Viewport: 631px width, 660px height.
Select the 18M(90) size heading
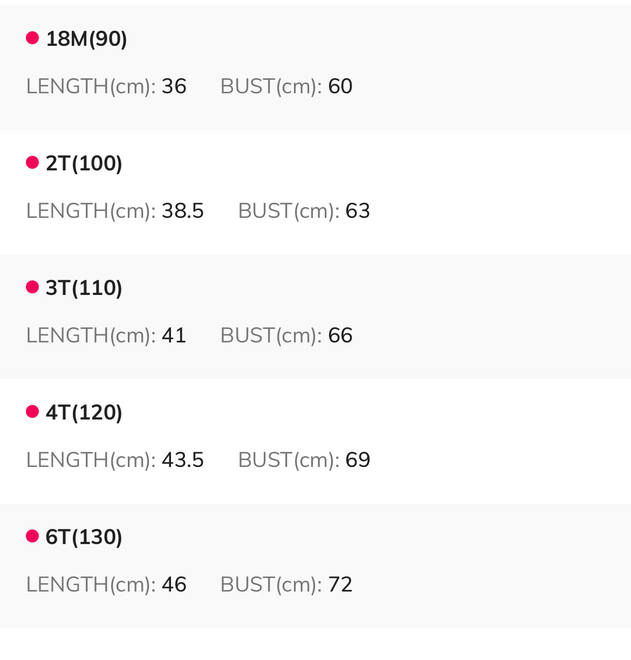[x=86, y=39]
